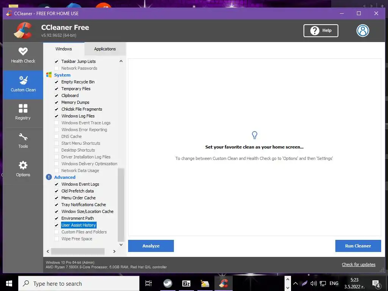Uncheck Windows Log Files
This screenshot has width=388, height=291.
(x=56, y=116)
